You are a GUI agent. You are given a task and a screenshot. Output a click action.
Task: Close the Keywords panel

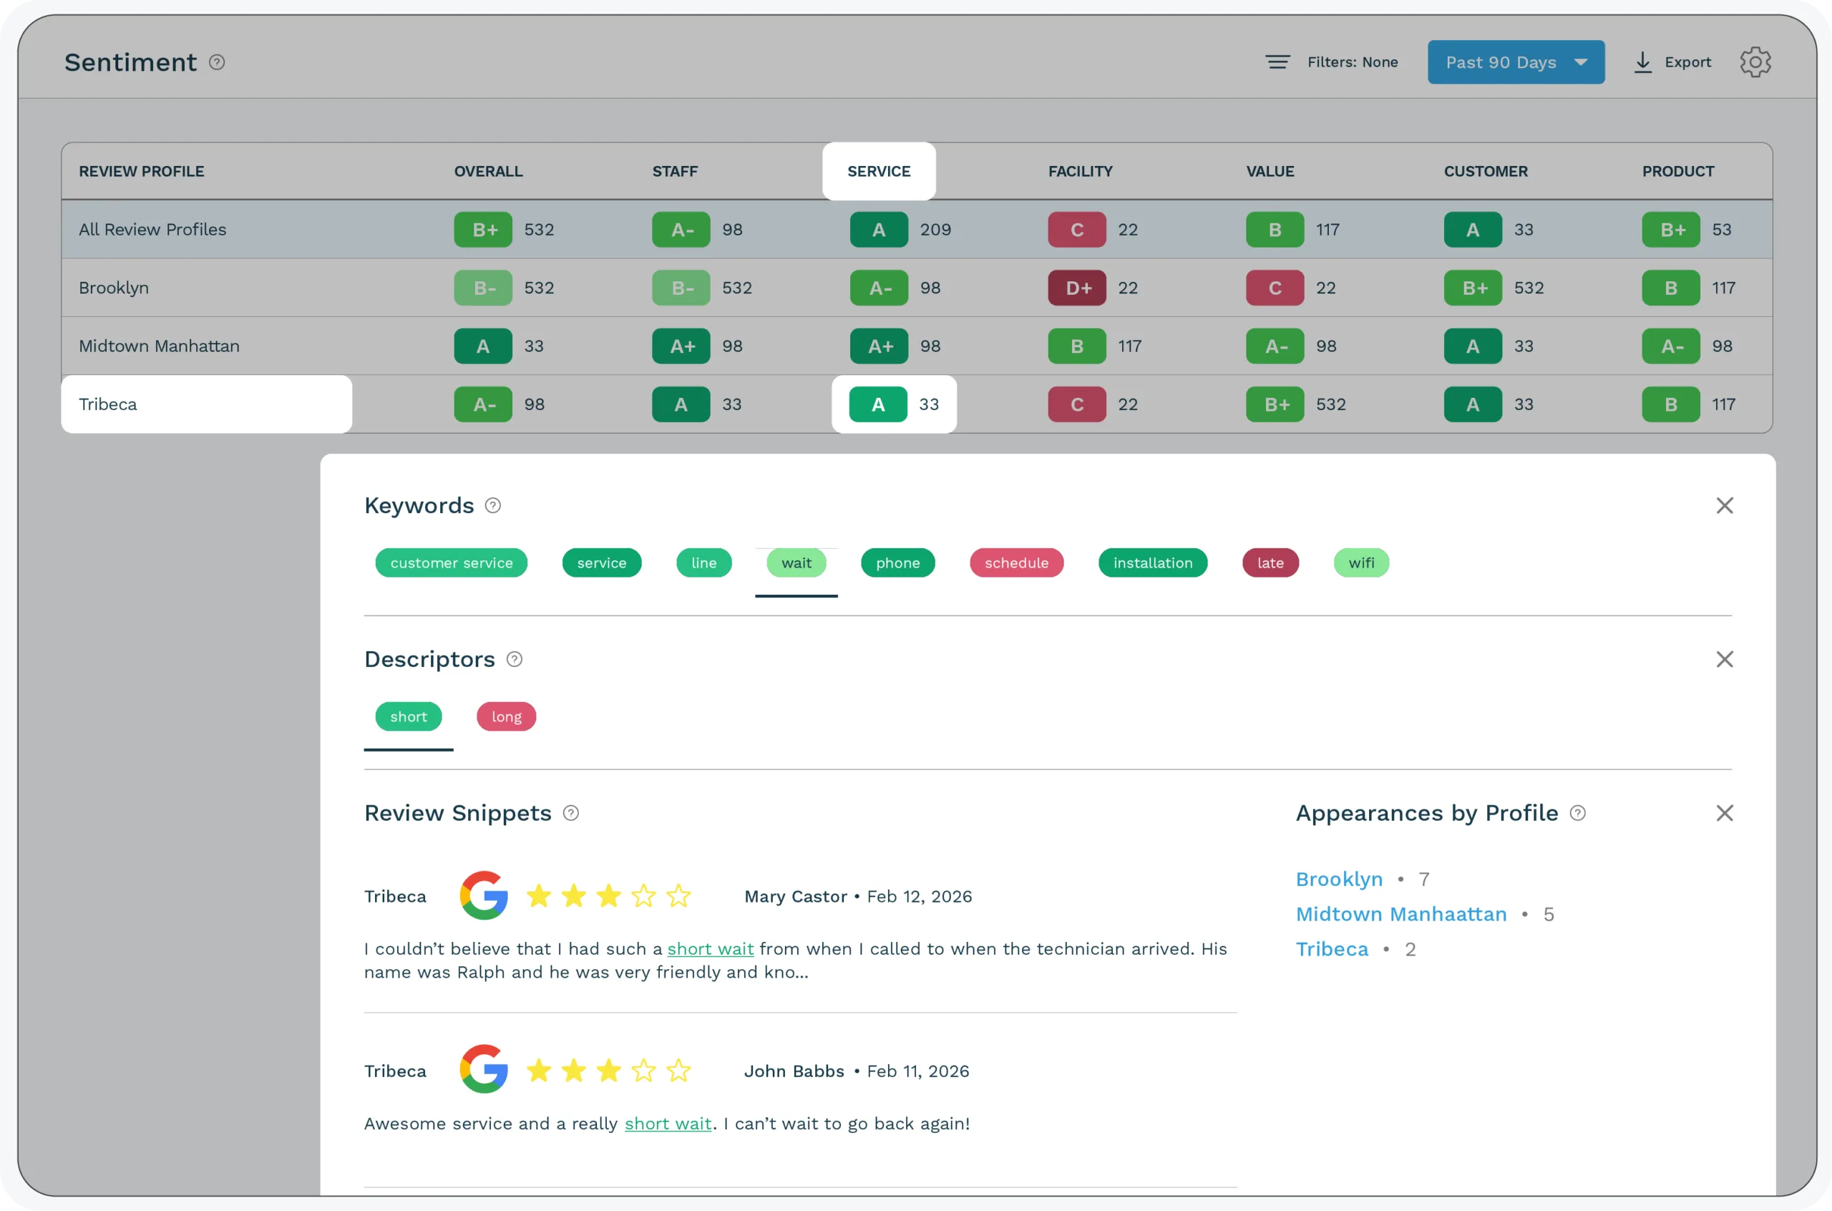point(1725,505)
